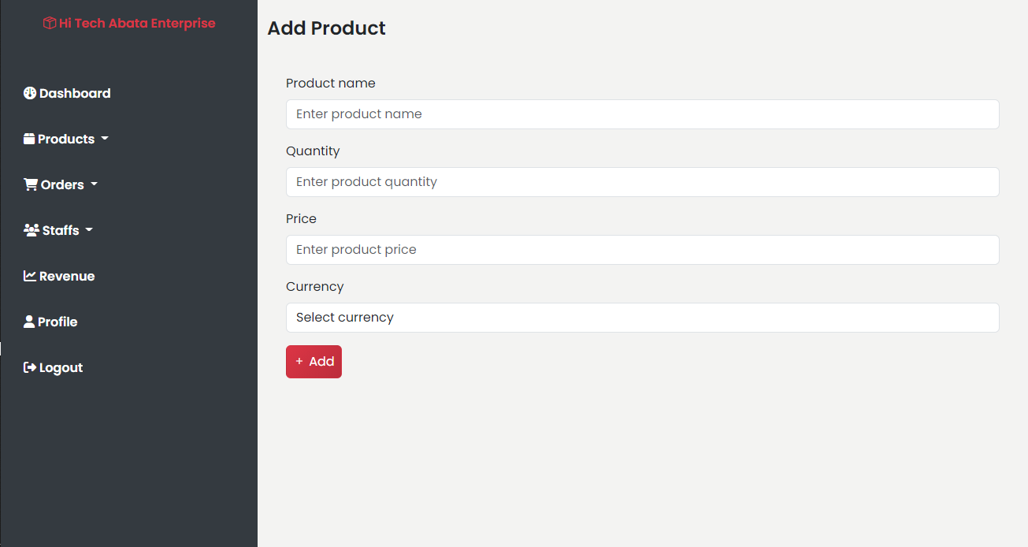Go to the Dashboard menu item
This screenshot has height=547, width=1028.
coord(75,93)
